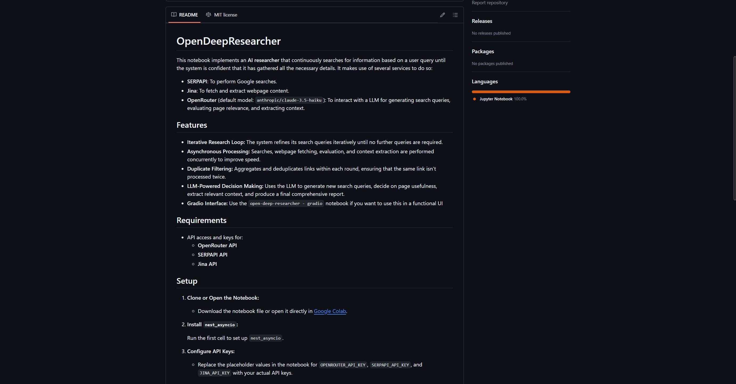Screen dimensions: 736x384
Task: Click the OpenDeepResearcher heading
Action: [x=228, y=41]
